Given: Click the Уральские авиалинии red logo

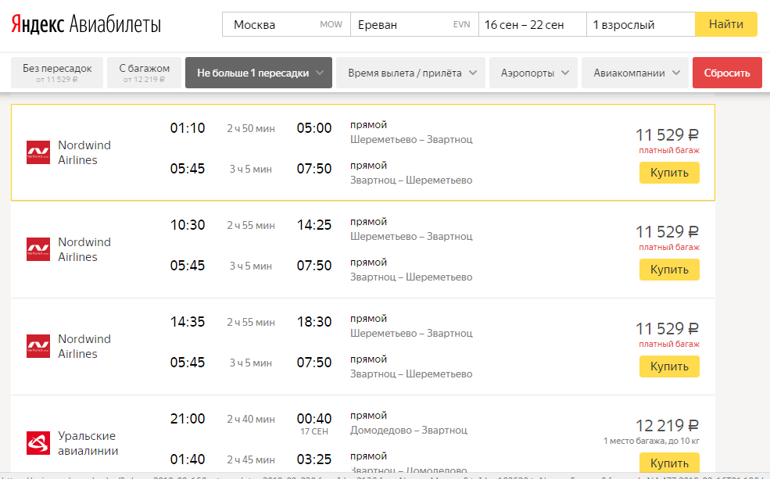Looking at the screenshot, I should (38, 443).
